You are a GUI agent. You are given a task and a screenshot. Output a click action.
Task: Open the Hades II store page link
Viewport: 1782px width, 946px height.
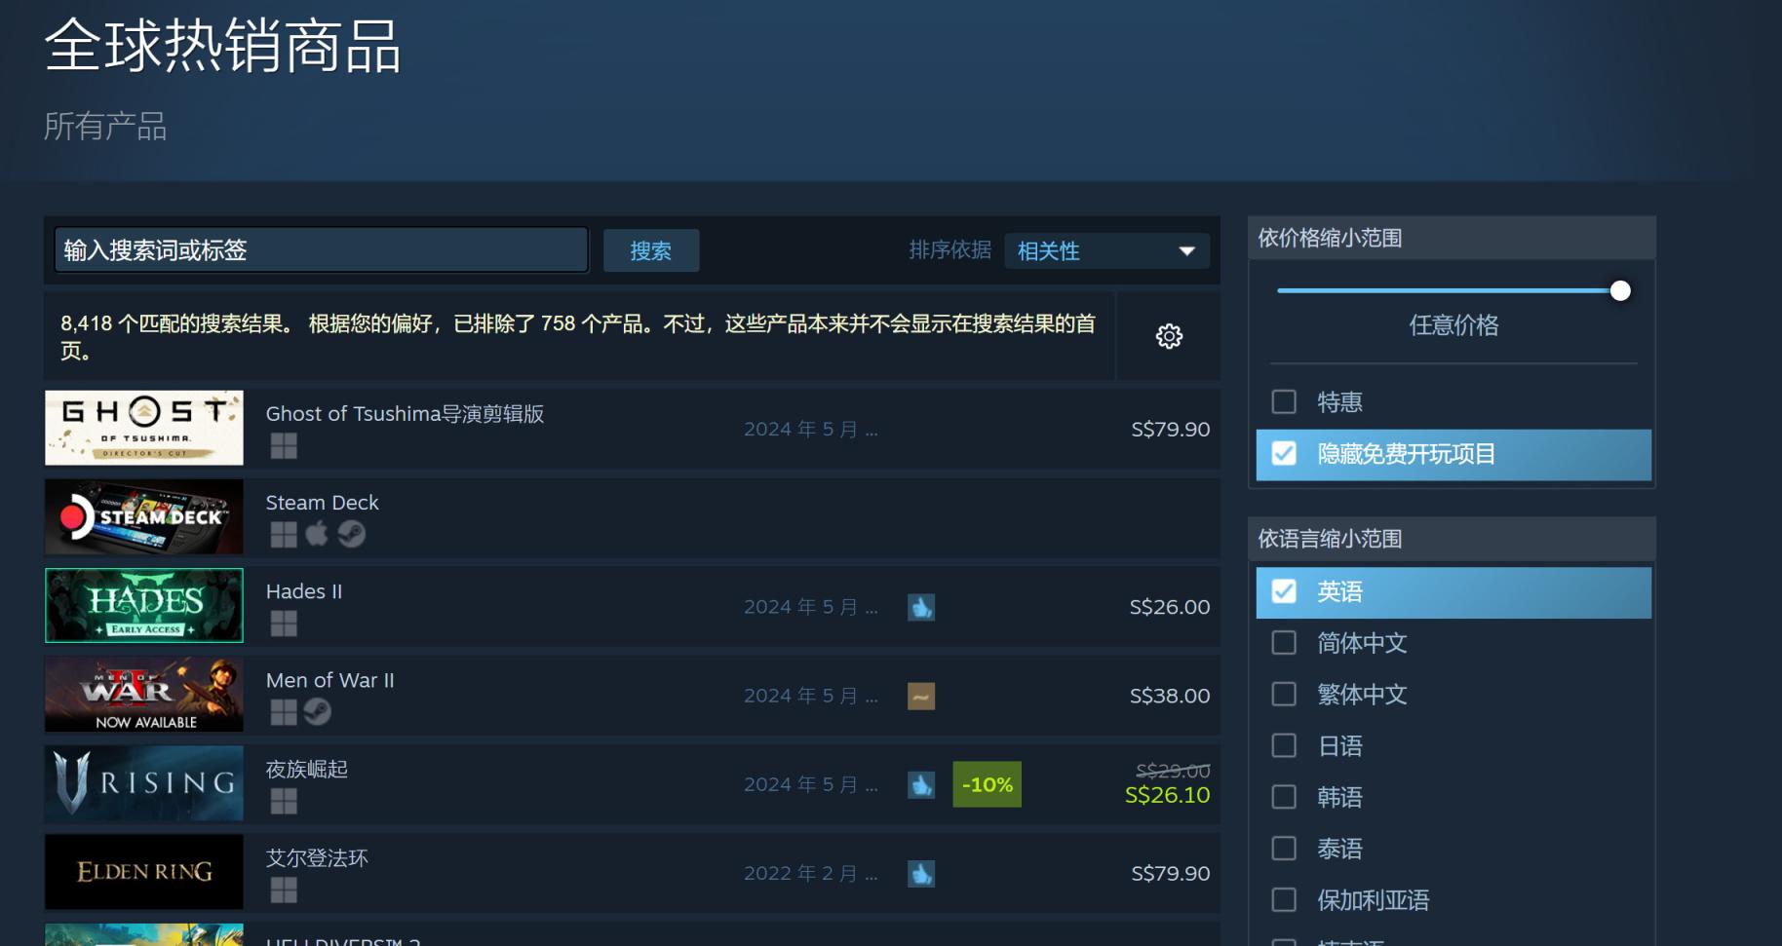303,590
